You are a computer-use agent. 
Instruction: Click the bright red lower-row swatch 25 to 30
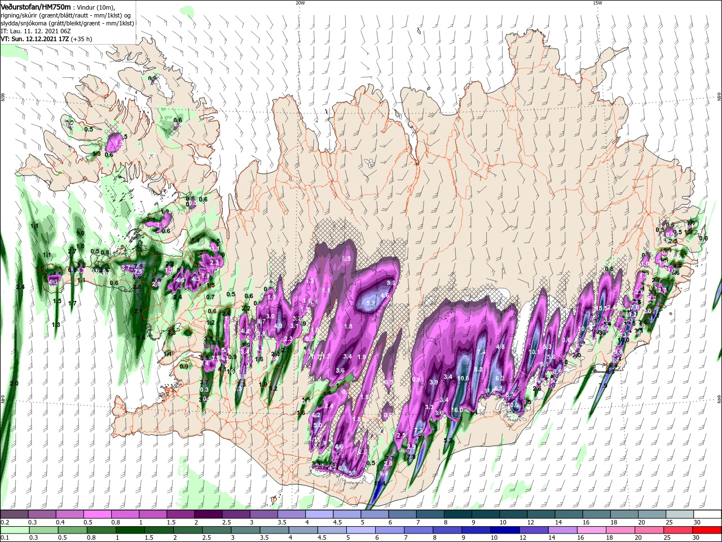point(677,530)
